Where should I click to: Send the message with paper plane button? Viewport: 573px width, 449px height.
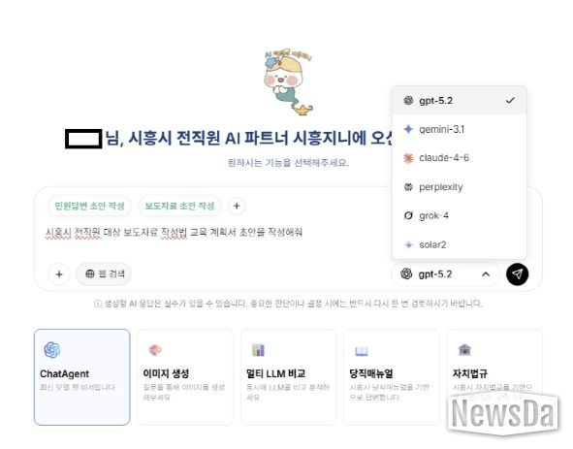(x=517, y=273)
